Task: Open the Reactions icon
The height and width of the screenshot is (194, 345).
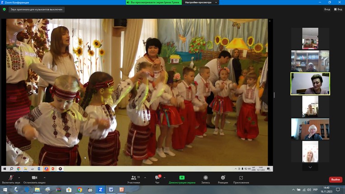Action: click(223, 178)
